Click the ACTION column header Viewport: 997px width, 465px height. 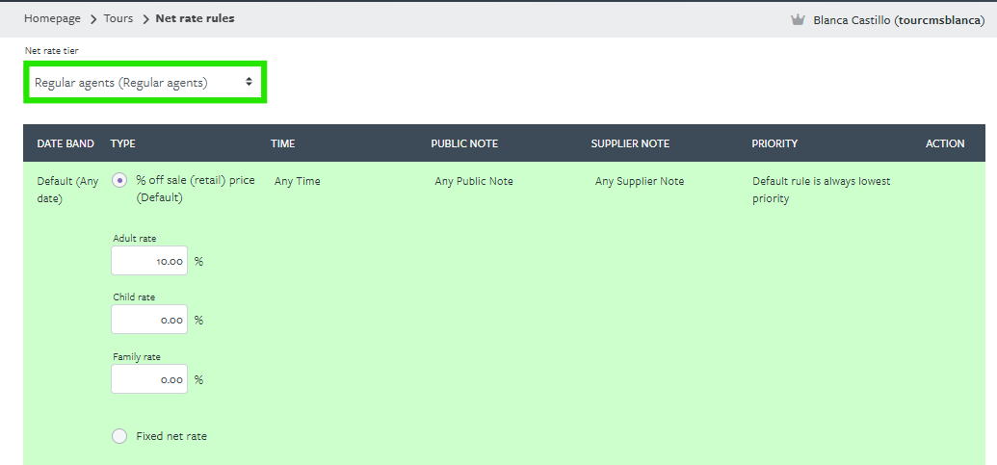945,143
